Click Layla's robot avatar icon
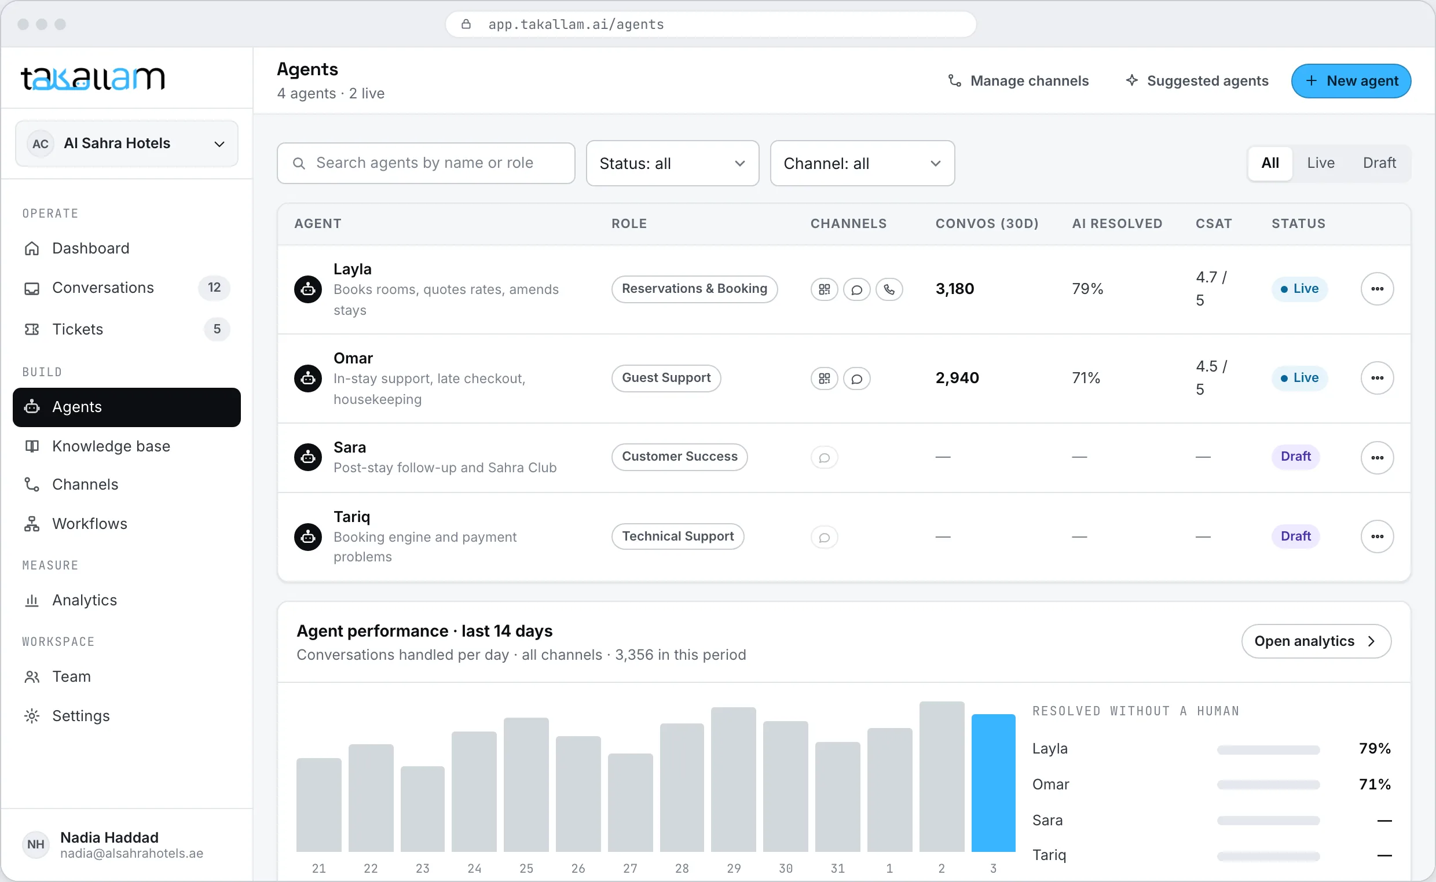The image size is (1436, 882). [x=308, y=289]
